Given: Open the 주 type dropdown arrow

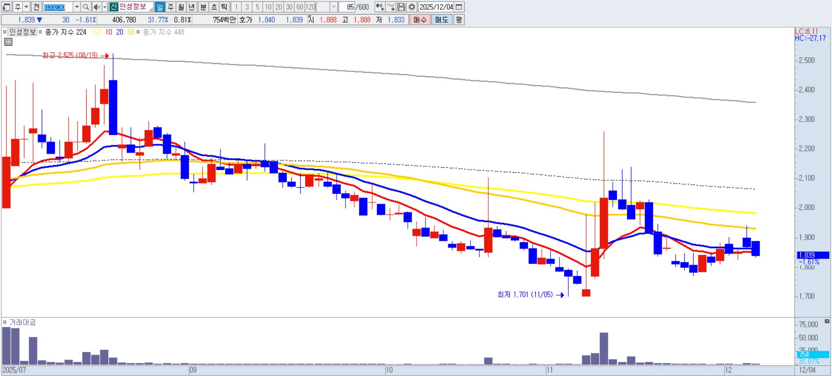Looking at the screenshot, I should tap(26, 7).
